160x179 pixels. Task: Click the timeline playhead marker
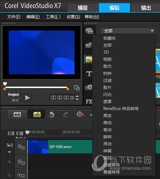point(27,132)
